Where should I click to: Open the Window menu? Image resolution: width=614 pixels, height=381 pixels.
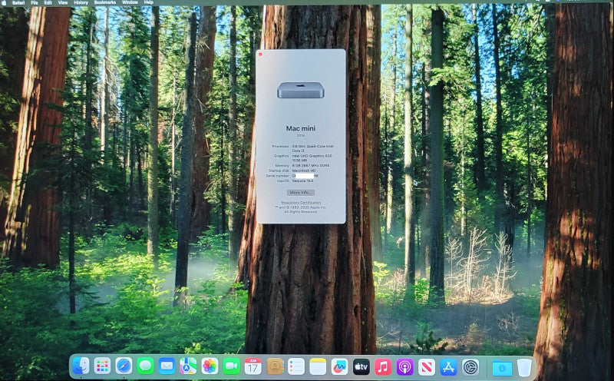[x=130, y=2]
